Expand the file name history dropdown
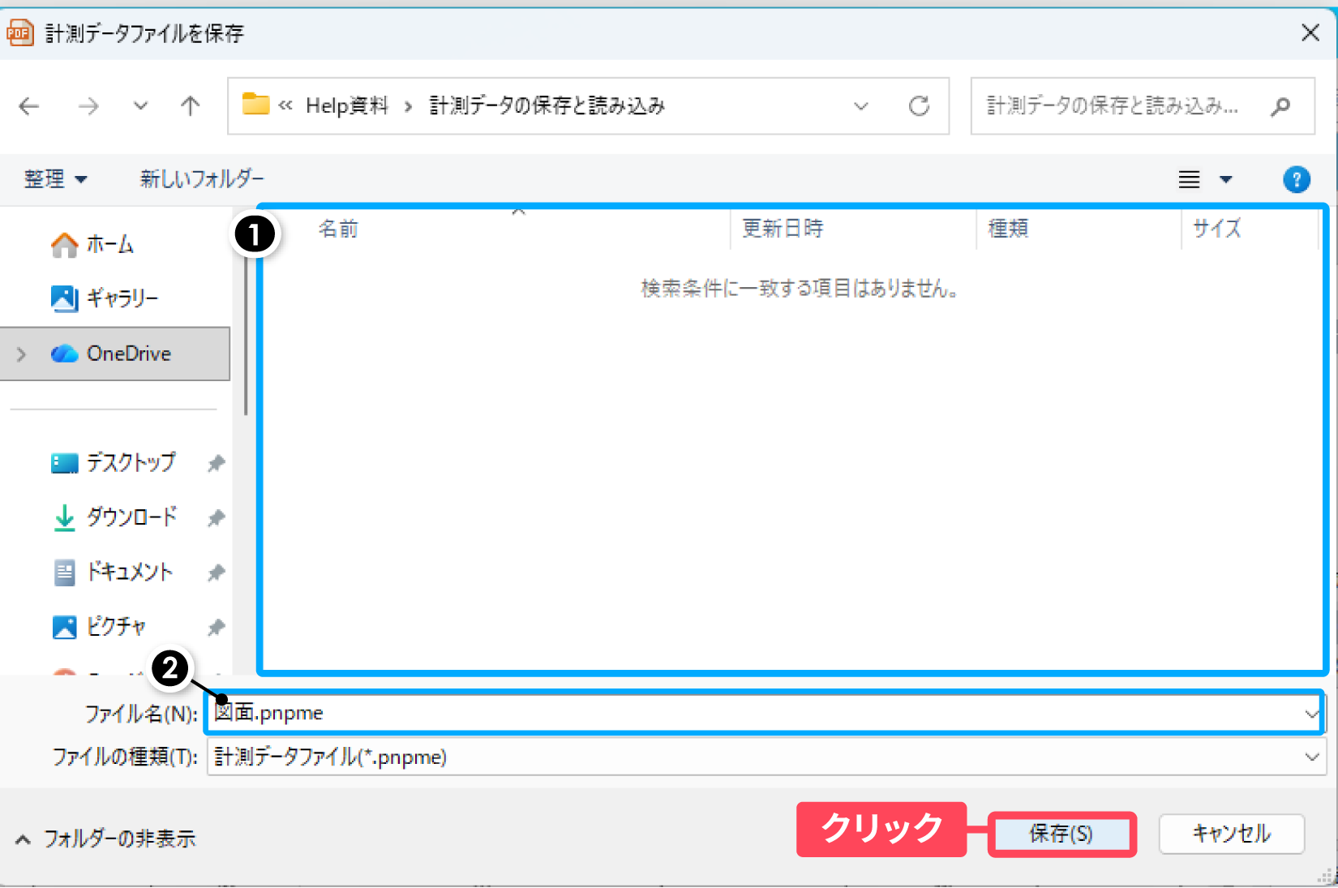1338x888 pixels. coord(1311,714)
